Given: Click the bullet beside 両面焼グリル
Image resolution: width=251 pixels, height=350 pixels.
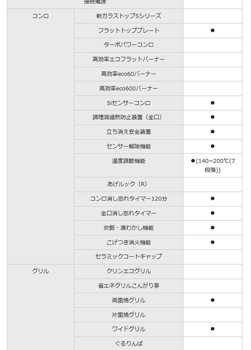Looking at the screenshot, I should [213, 300].
